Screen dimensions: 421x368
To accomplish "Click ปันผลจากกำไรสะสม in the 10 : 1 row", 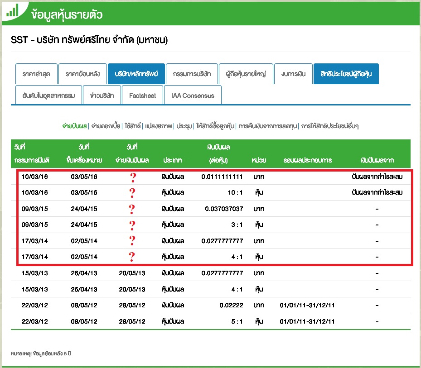I will (x=377, y=192).
